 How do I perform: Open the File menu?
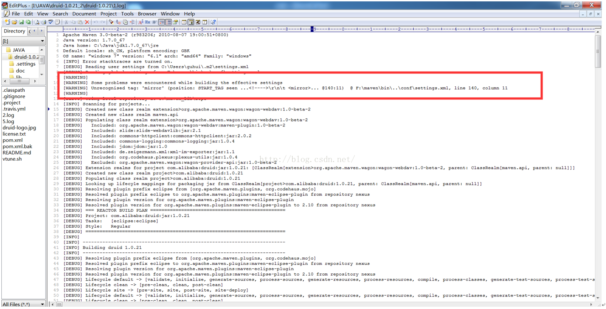[16, 14]
